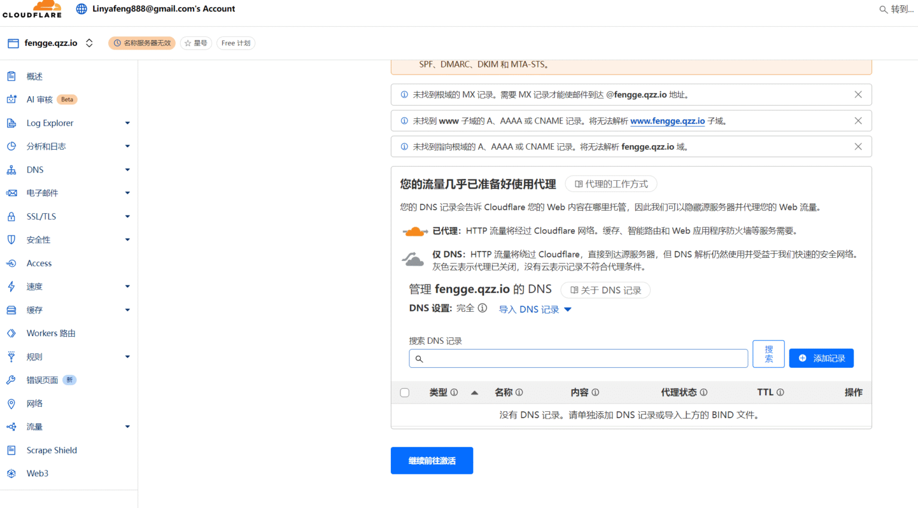918x508 pixels.
Task: Open Workers 路由 via its sidebar icon
Action: click(13, 333)
